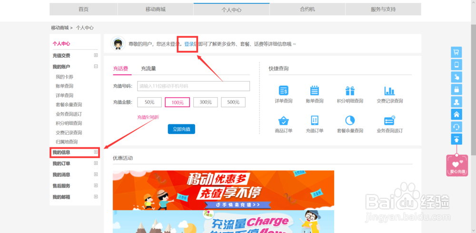Open 账单查询 in the sidebar
Image resolution: width=476 pixels, height=233 pixels.
pyautogui.click(x=64, y=86)
